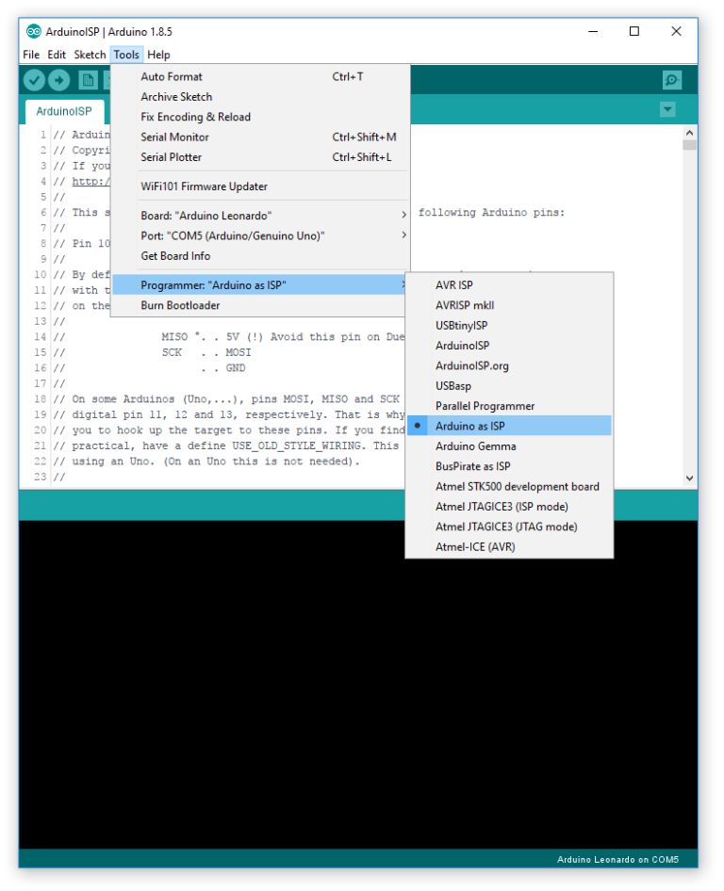Select AVR ISP programmer

510,284
